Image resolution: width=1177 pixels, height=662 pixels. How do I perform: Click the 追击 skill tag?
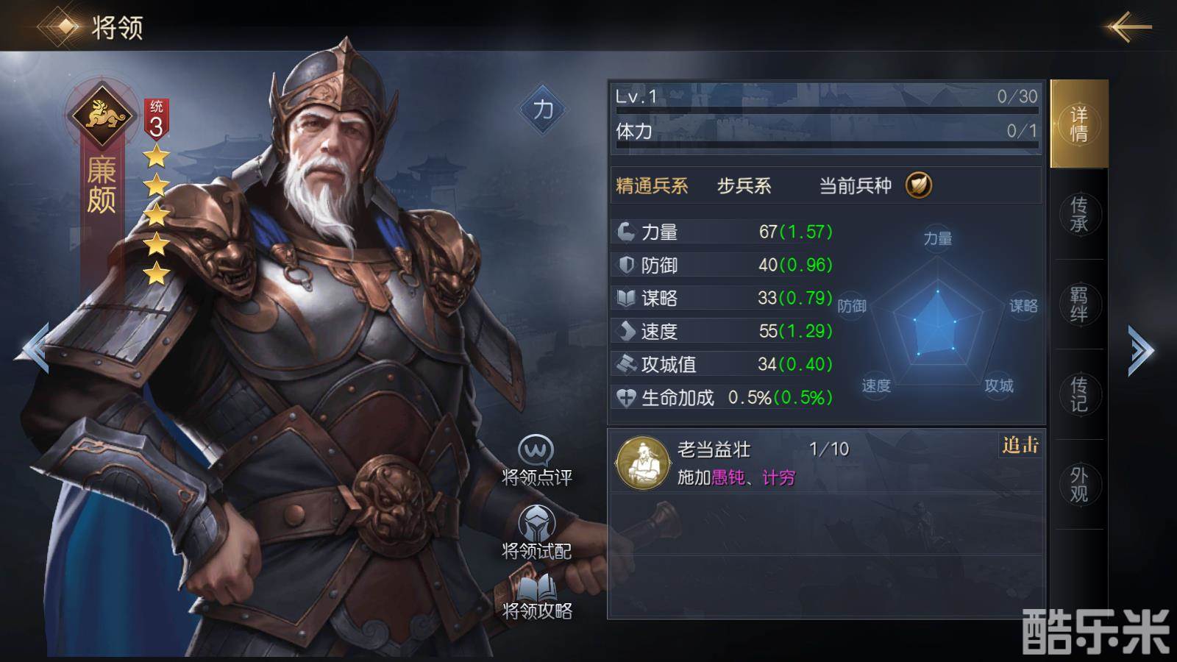tap(1020, 445)
